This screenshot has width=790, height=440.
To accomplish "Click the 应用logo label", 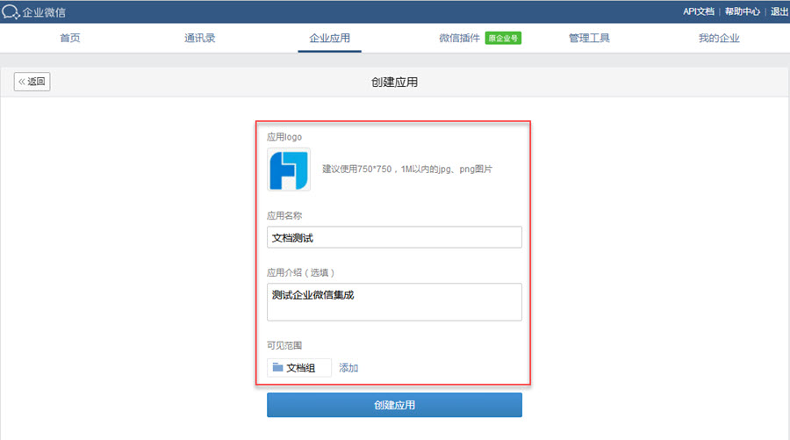I will point(284,137).
